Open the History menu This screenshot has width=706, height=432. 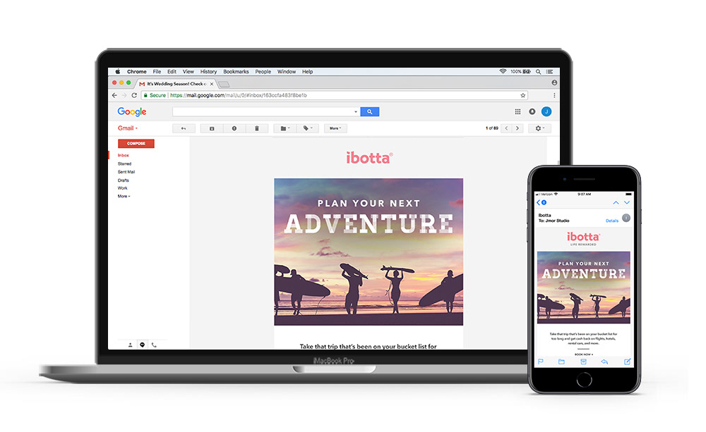(x=208, y=72)
